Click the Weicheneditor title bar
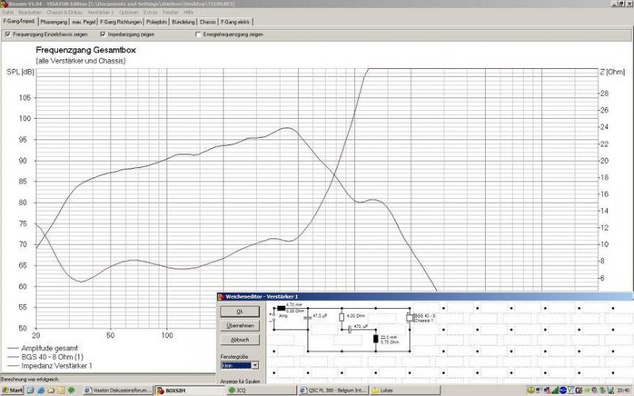634x396 pixels. [426, 296]
